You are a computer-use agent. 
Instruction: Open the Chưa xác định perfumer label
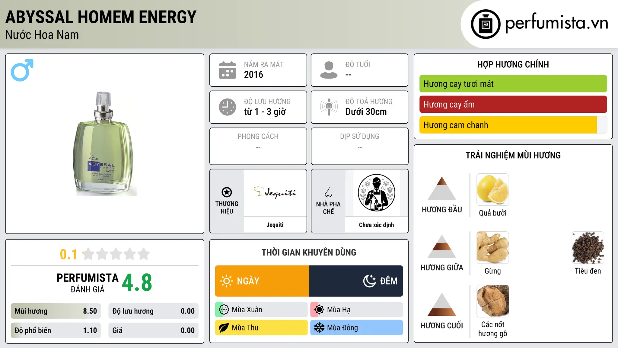coord(376,225)
